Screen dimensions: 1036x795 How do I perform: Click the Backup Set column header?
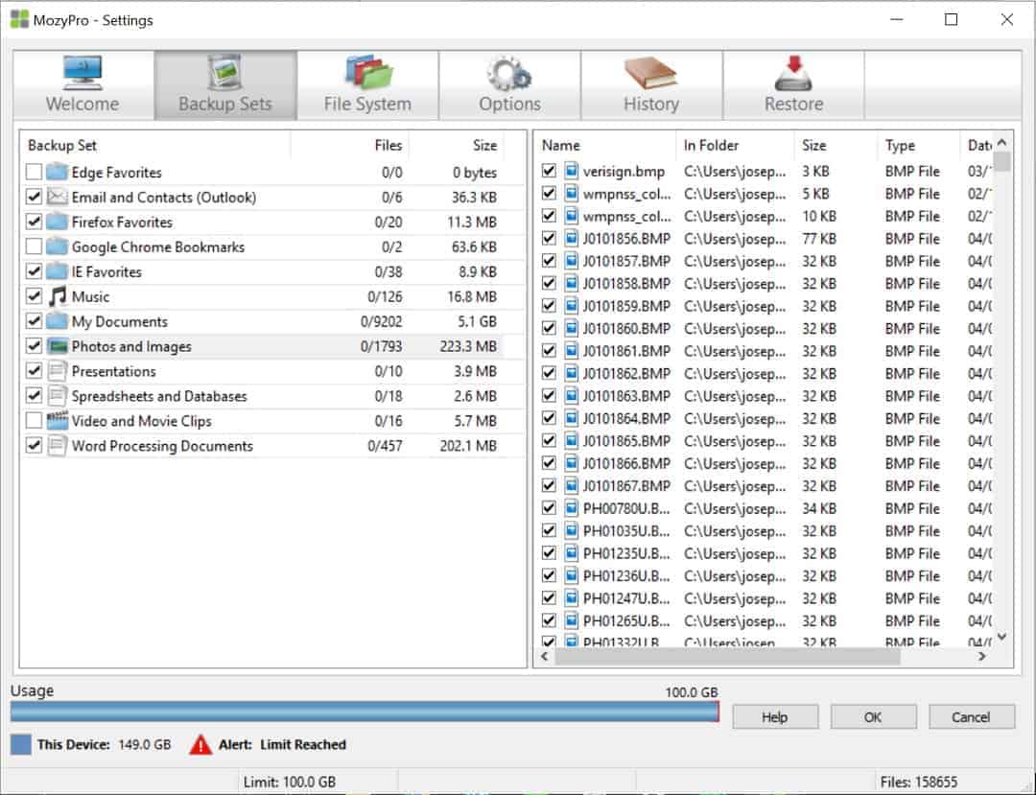(x=155, y=145)
